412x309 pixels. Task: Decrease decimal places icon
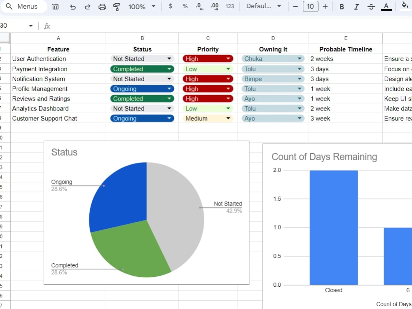pyautogui.click(x=200, y=7)
